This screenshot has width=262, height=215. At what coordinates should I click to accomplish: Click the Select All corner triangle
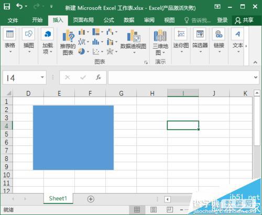tap(8, 93)
